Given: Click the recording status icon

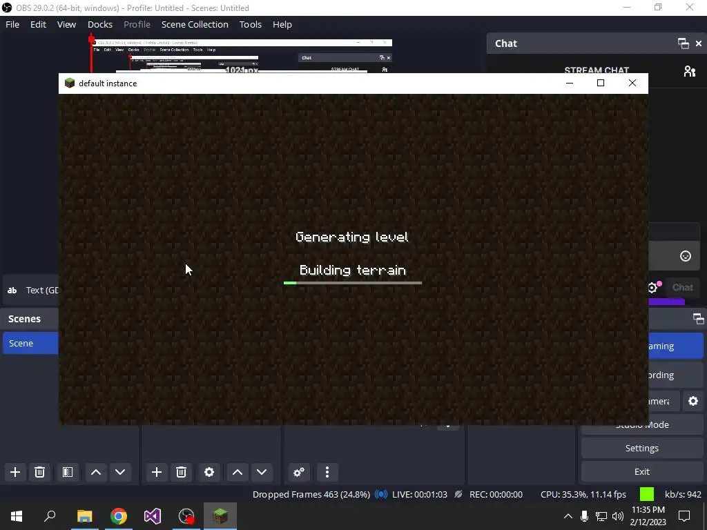Looking at the screenshot, I should coord(458,494).
